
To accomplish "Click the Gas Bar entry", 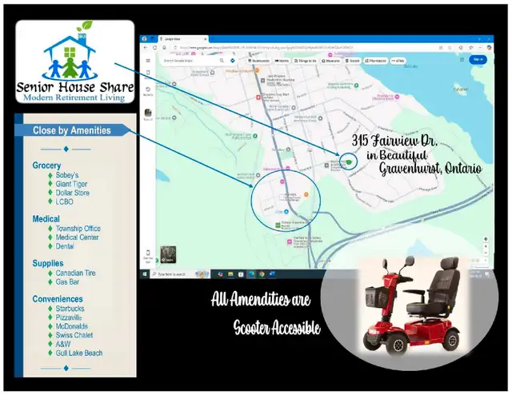I will (x=67, y=281).
